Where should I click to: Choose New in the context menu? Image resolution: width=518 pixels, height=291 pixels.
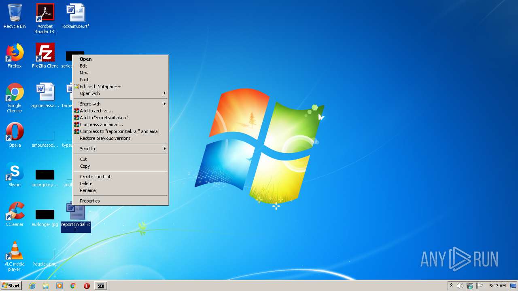(121, 73)
